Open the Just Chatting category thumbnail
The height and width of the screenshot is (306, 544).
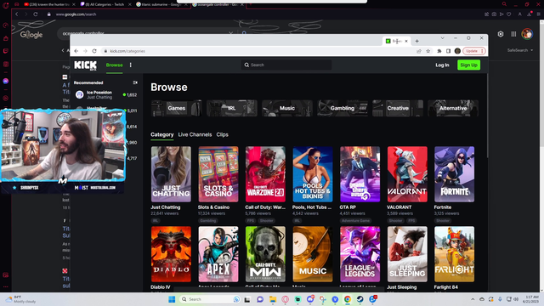pos(171,174)
